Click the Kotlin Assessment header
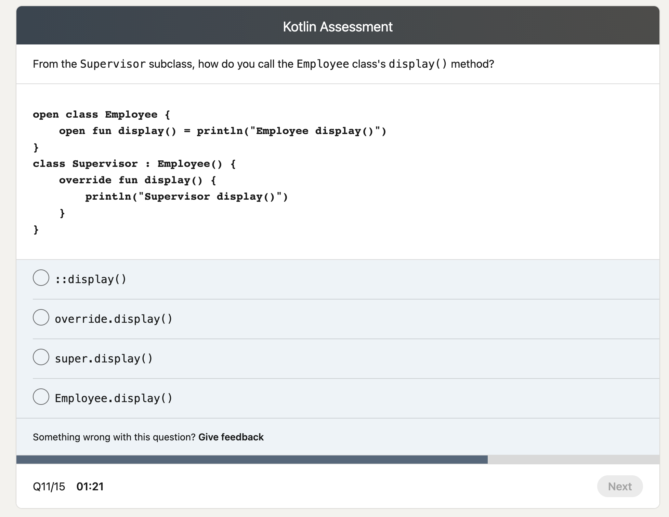This screenshot has height=517, width=669. pyautogui.click(x=338, y=26)
